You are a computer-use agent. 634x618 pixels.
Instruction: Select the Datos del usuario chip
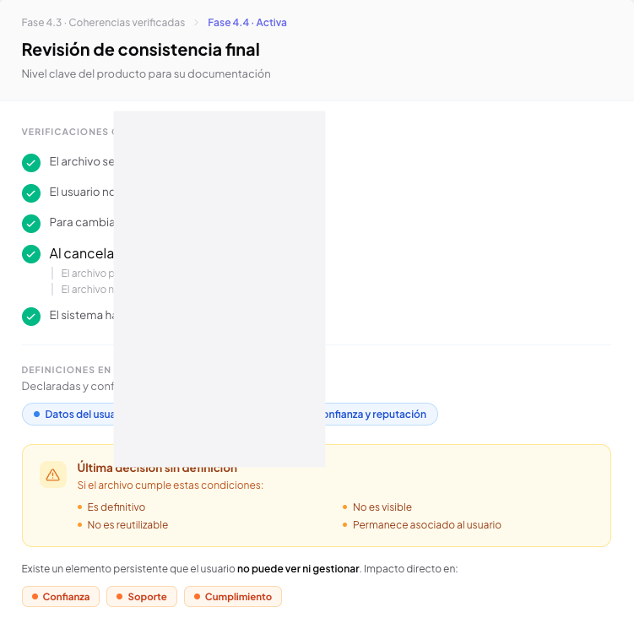[x=72, y=415]
